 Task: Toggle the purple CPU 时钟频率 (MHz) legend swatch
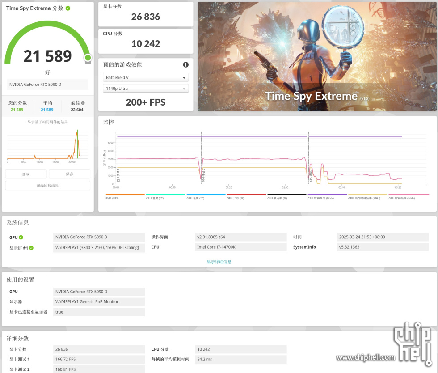327,195
